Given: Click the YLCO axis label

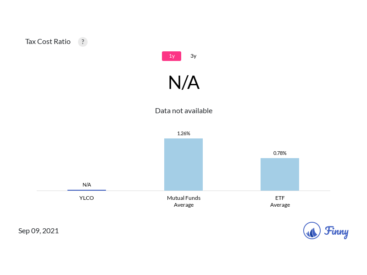Looking at the screenshot, I should click(x=87, y=198).
